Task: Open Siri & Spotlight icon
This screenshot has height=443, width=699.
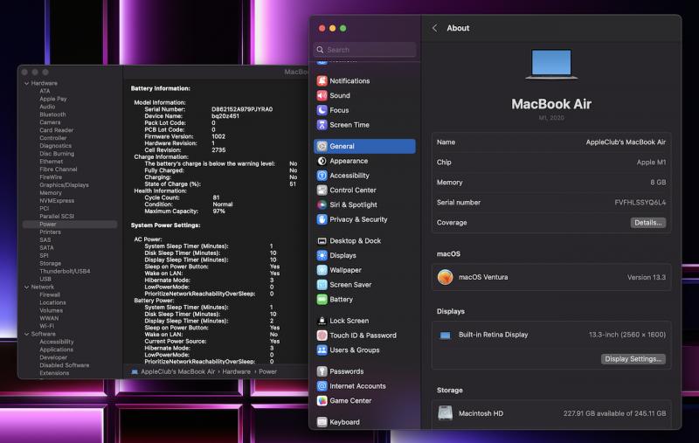Action: pos(322,204)
